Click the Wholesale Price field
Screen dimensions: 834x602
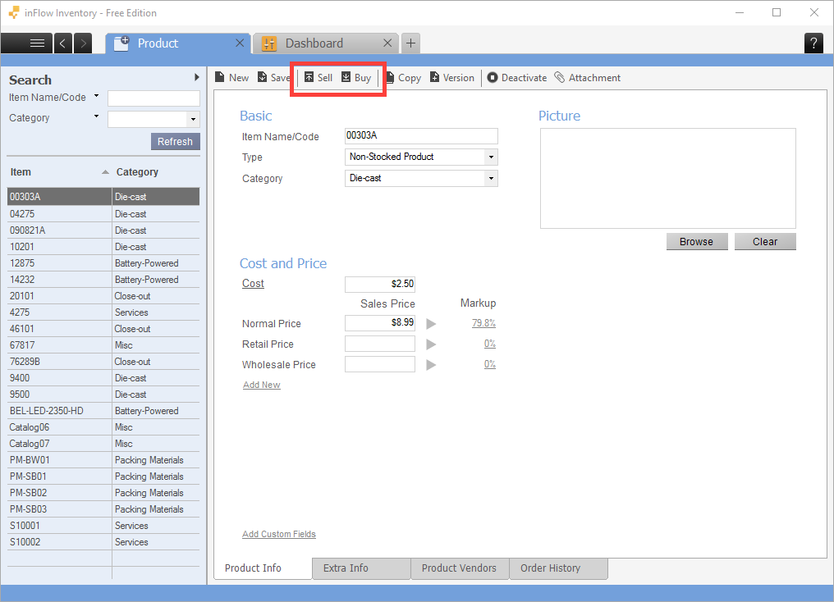pyautogui.click(x=380, y=364)
